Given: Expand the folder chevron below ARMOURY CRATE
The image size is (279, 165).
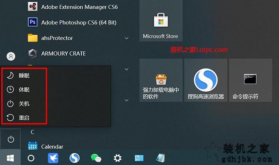Looking at the screenshot, I should [126, 69].
